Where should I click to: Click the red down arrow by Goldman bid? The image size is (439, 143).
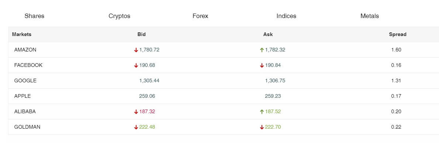136,127
